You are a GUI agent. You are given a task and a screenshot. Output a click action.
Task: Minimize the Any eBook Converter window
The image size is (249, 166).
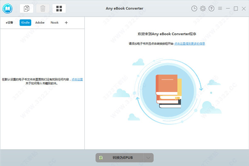click(228, 8)
